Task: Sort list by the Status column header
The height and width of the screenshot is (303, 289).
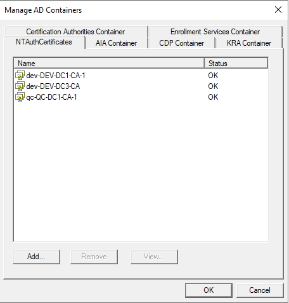Action: [236, 64]
